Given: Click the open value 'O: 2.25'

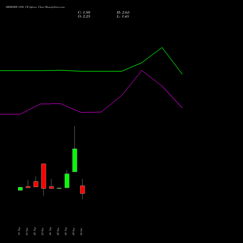Looking at the screenshot, I should tap(84, 17).
